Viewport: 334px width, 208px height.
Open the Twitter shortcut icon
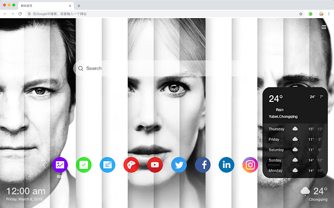(179, 165)
